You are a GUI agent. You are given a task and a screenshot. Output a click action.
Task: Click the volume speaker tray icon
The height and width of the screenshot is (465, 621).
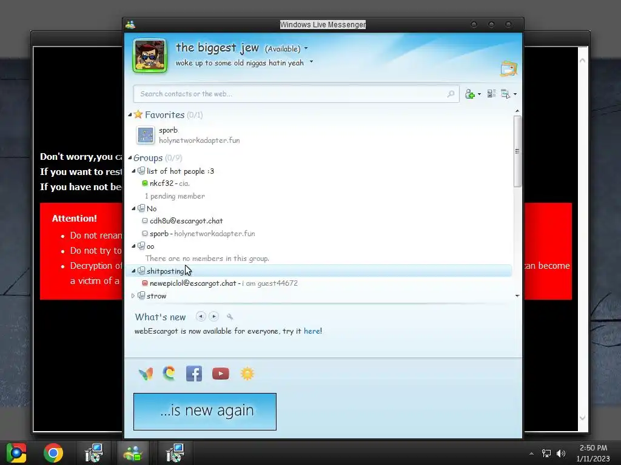[x=561, y=453]
